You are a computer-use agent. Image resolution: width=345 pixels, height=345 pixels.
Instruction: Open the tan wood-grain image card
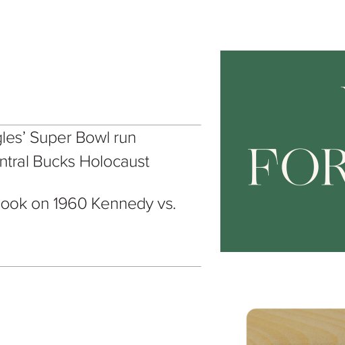click(x=296, y=327)
